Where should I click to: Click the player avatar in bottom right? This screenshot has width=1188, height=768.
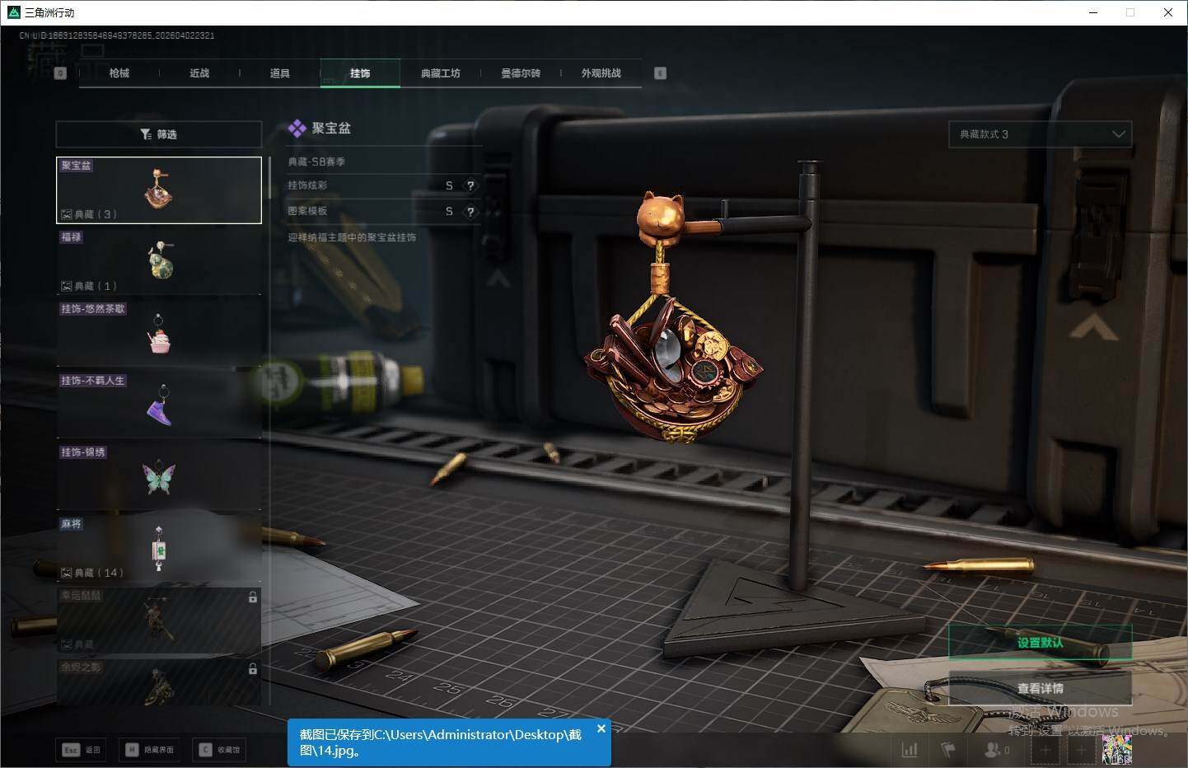tap(1116, 750)
